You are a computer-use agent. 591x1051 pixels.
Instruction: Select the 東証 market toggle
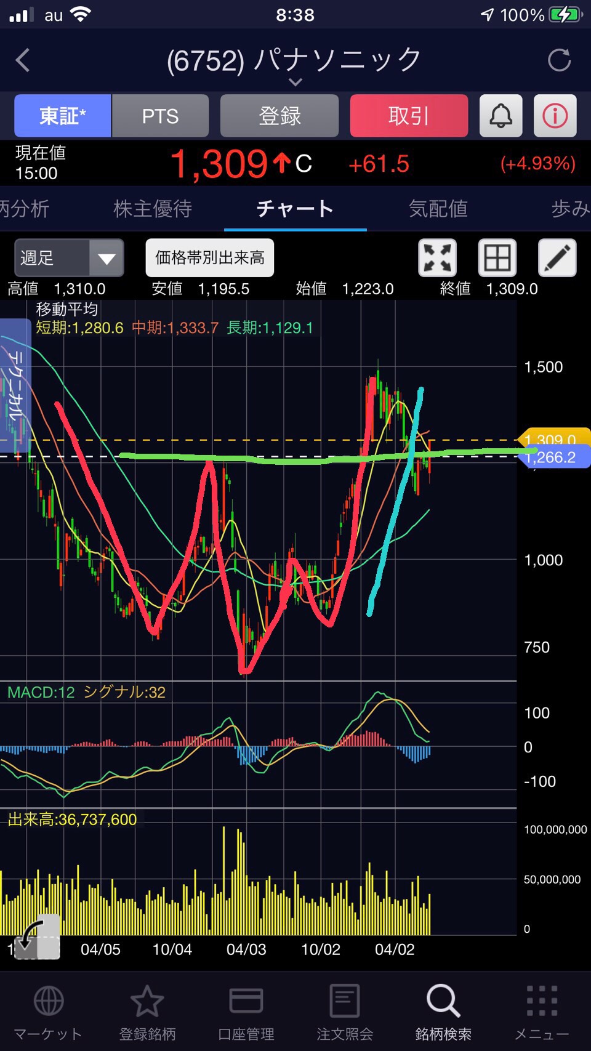pyautogui.click(x=63, y=116)
